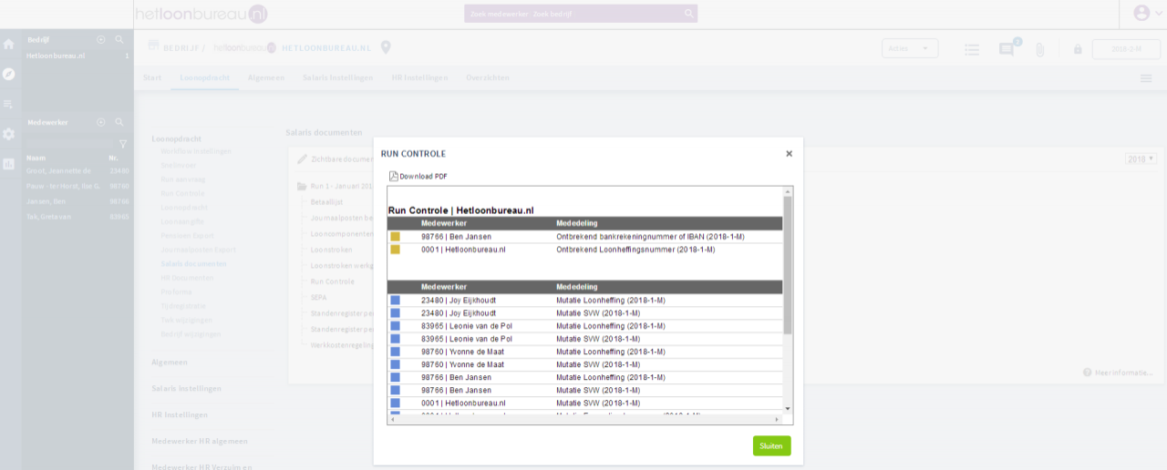
Task: Click the search icon next to Bedrijf
Action: coord(119,40)
